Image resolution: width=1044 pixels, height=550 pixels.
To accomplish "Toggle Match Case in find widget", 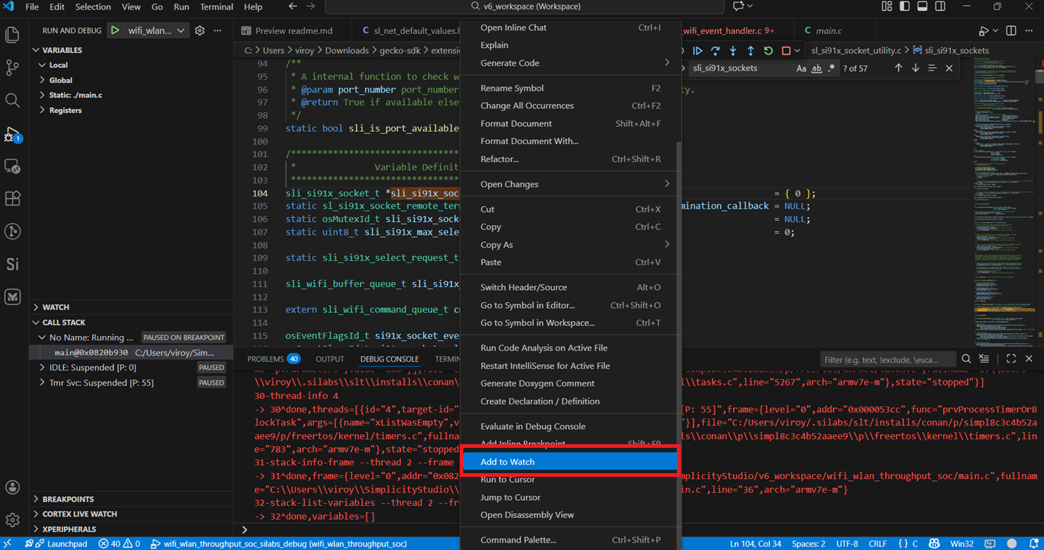I will (x=801, y=68).
